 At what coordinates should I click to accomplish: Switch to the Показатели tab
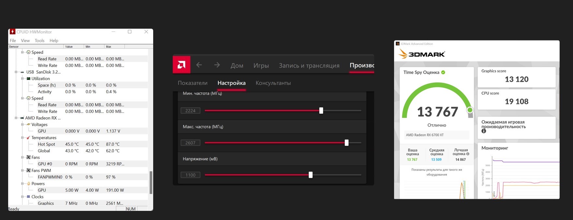click(193, 83)
